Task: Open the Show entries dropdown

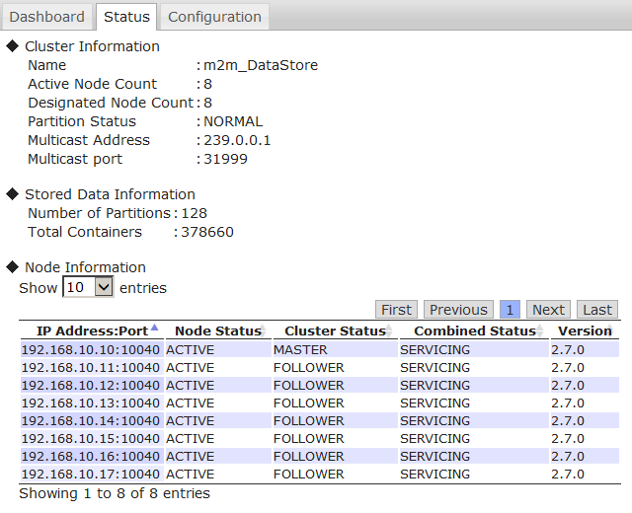Action: (x=88, y=288)
